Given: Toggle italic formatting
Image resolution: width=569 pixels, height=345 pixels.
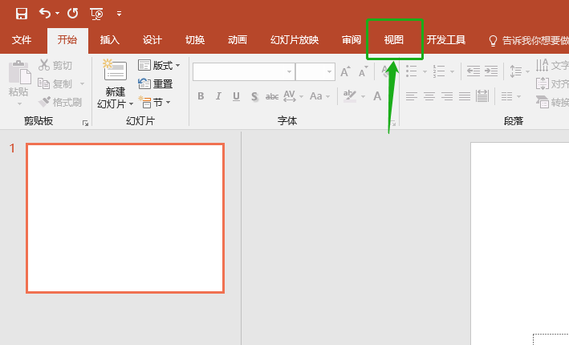Looking at the screenshot, I should 218,96.
